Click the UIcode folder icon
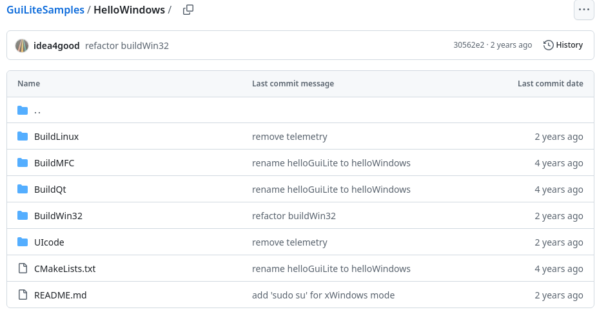This screenshot has width=597, height=312. click(x=23, y=242)
